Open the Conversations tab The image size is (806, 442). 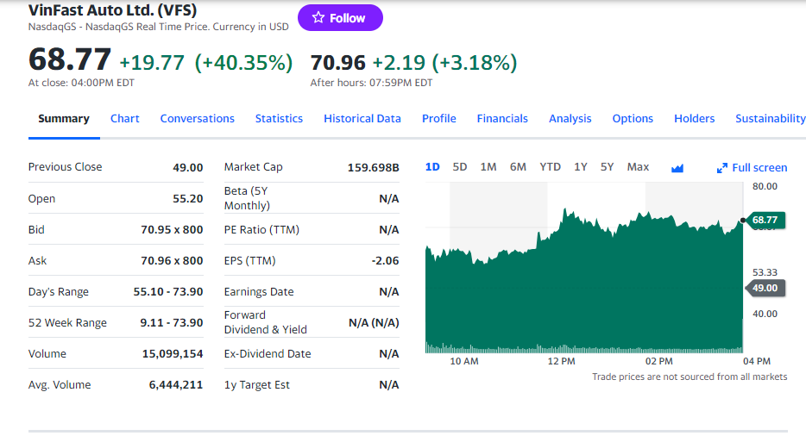click(x=198, y=119)
